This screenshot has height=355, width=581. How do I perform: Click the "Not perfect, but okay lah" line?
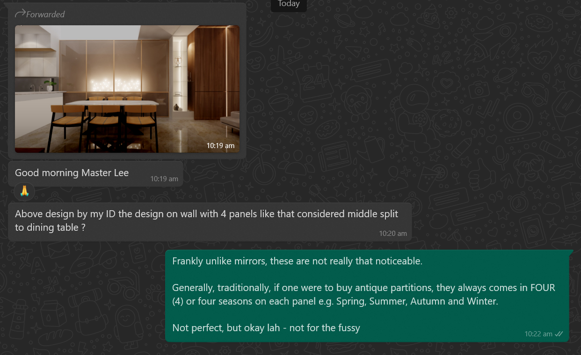click(x=266, y=328)
